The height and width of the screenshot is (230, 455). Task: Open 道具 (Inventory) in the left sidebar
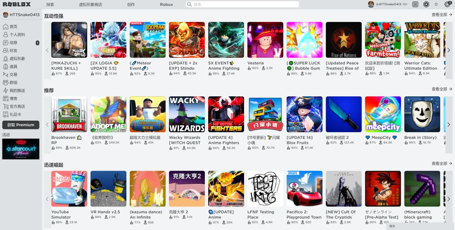point(13,66)
